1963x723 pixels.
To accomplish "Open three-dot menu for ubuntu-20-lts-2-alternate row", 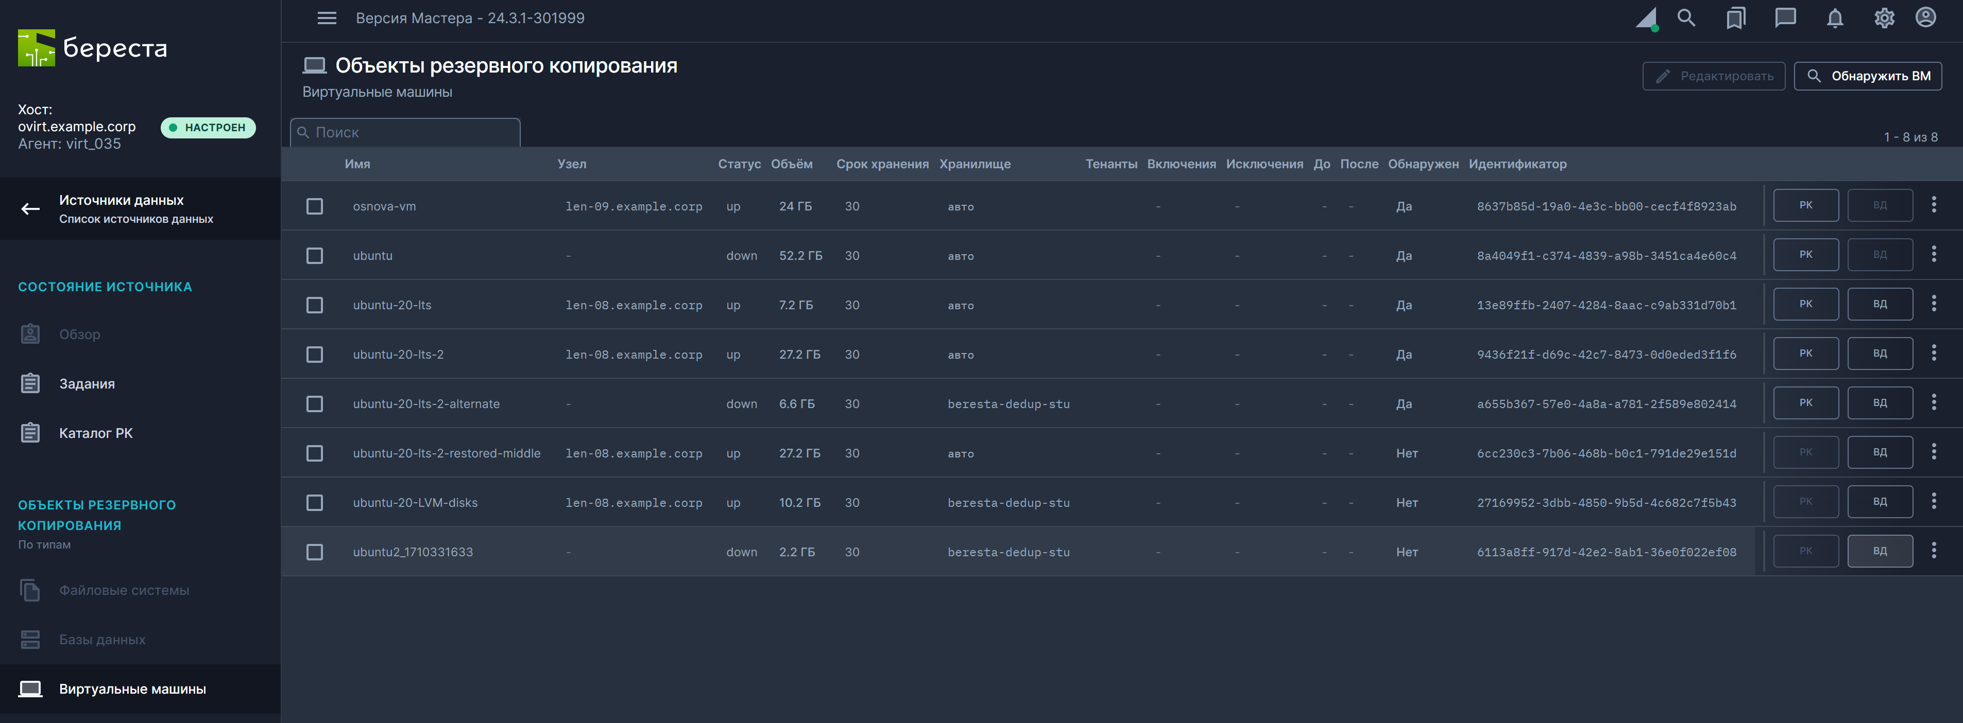I will pos(1933,402).
